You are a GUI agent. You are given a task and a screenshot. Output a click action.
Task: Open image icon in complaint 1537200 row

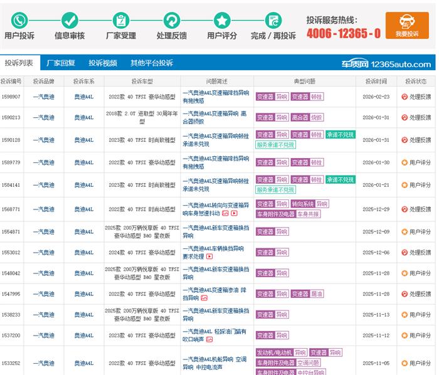209,339
